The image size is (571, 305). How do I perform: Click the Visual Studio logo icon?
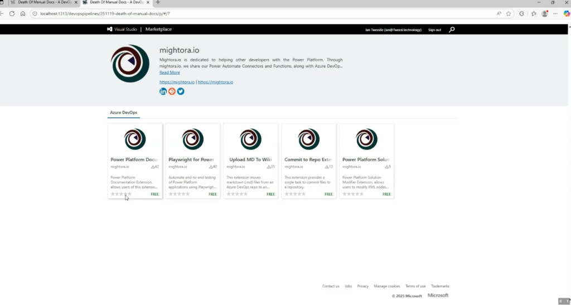coord(109,29)
